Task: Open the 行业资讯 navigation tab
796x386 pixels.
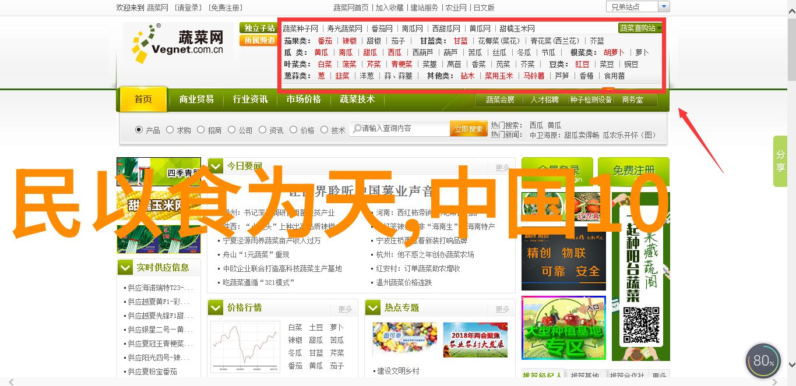Action: point(250,100)
